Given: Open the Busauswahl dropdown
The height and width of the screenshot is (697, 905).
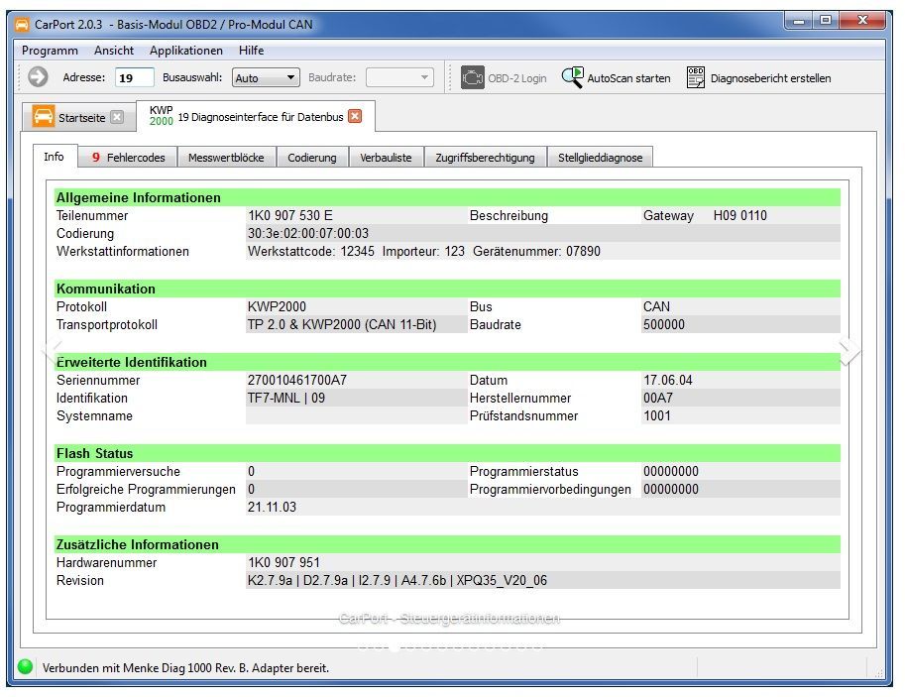Looking at the screenshot, I should point(266,77).
